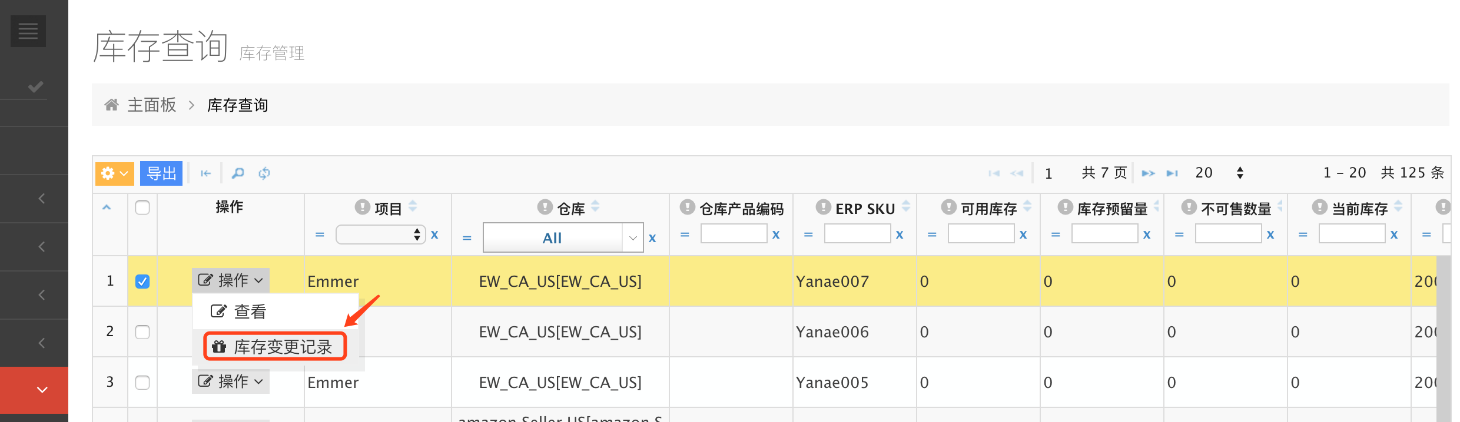Click the 可用库存 filter input field
Image resolution: width=1460 pixels, height=422 pixels.
pos(981,234)
